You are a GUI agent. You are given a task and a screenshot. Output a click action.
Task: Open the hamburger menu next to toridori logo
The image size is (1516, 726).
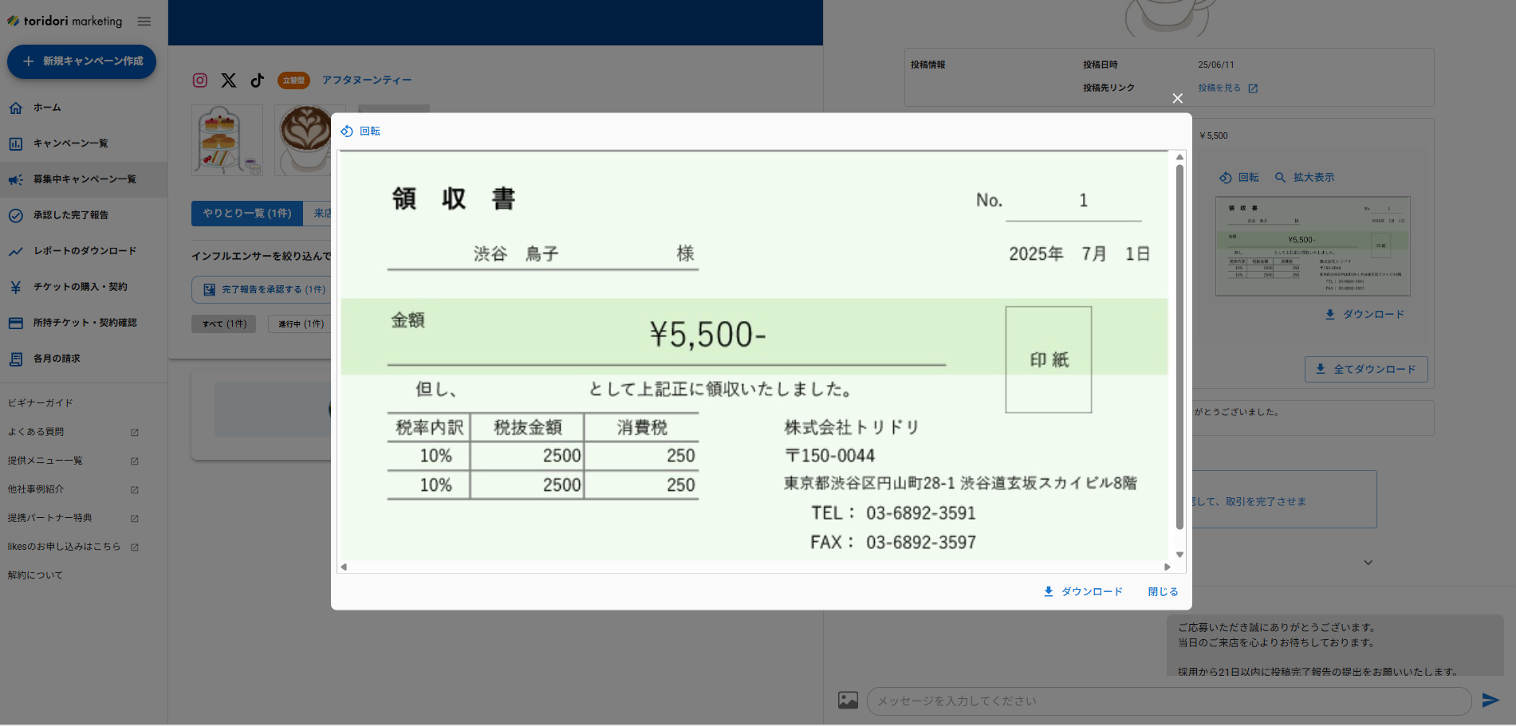tap(144, 22)
